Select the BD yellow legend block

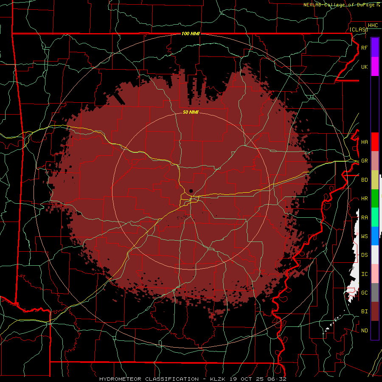click(375, 180)
